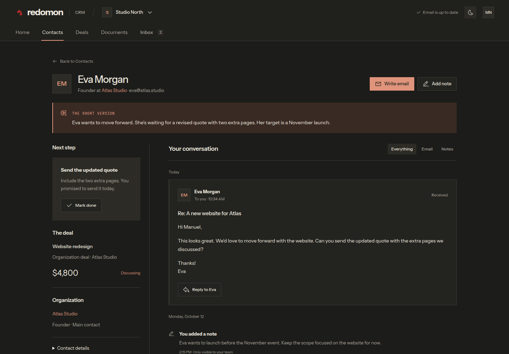509x354 pixels.
Task: Click the Eva Morgan sender name in email
Action: point(207,192)
